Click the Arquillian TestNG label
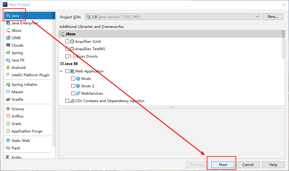The height and width of the screenshot is (171, 289). tap(90, 49)
